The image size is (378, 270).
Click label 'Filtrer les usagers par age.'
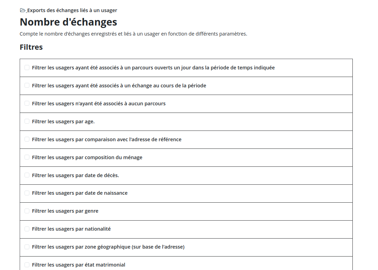[x=63, y=122]
